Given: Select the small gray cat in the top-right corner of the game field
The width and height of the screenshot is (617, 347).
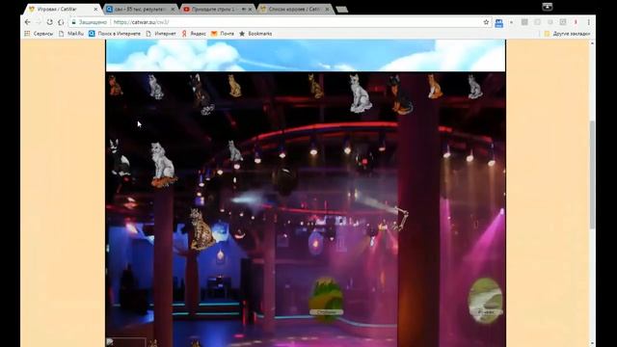Looking at the screenshot, I should point(474,87).
